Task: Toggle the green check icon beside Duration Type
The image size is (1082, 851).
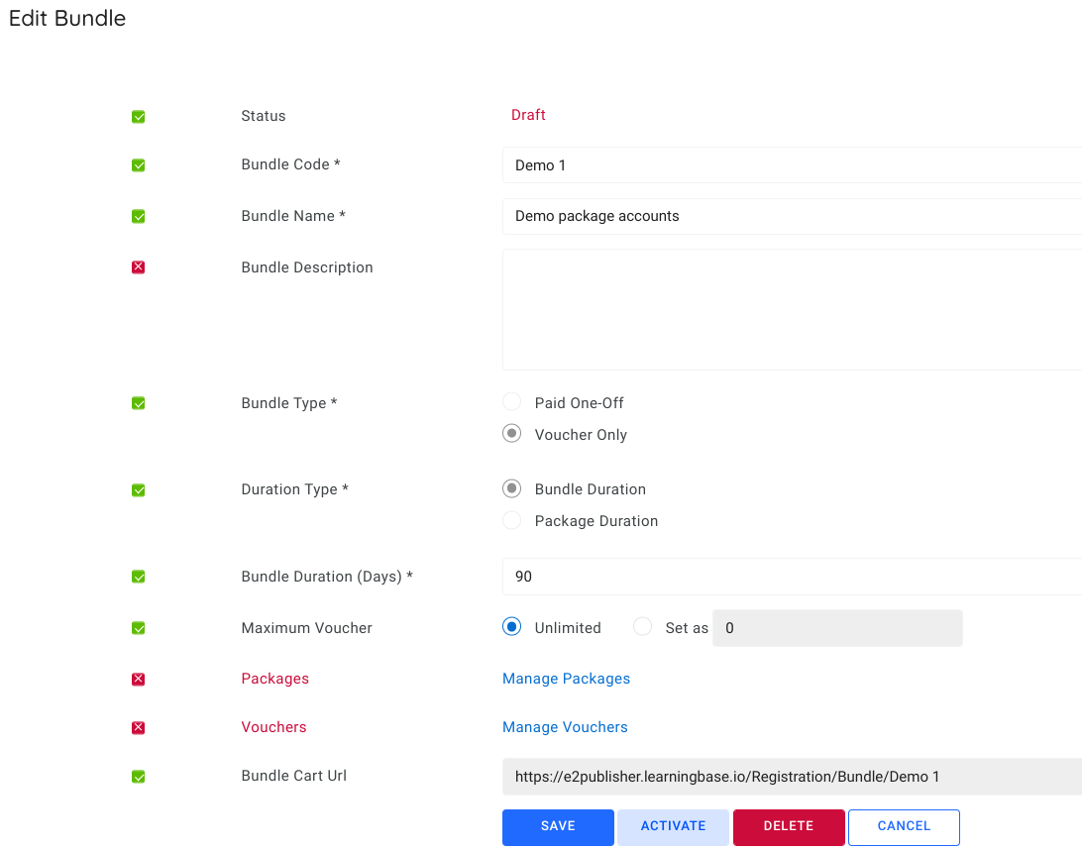Action: [x=138, y=489]
